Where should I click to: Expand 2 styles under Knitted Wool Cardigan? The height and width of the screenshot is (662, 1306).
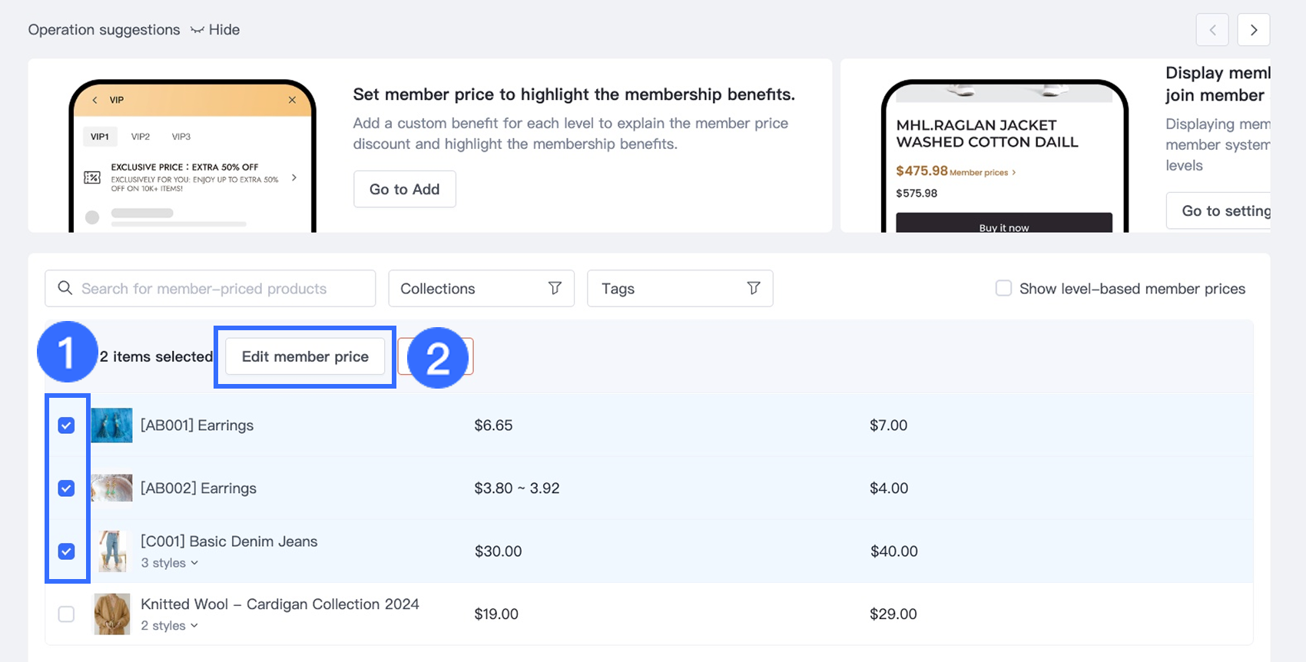pyautogui.click(x=170, y=626)
